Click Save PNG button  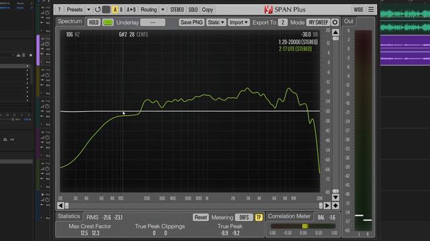pos(191,22)
